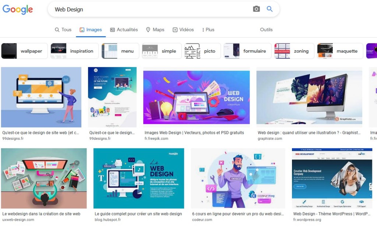This screenshot has width=377, height=228.
Task: Click the camera search-by-image icon
Action: tap(256, 9)
